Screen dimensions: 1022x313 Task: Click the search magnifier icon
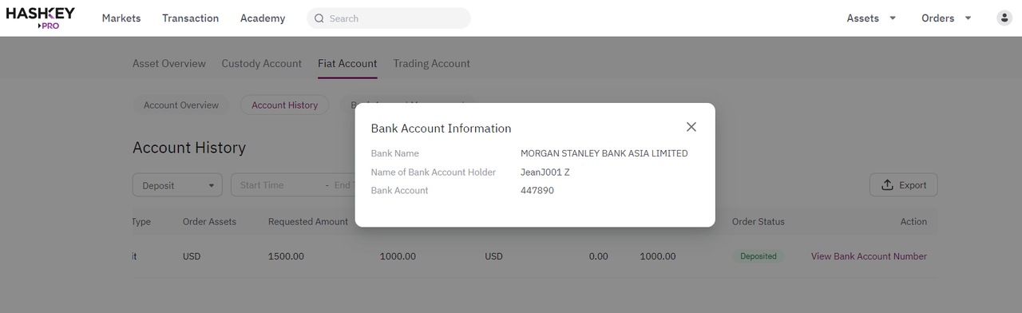point(319,18)
